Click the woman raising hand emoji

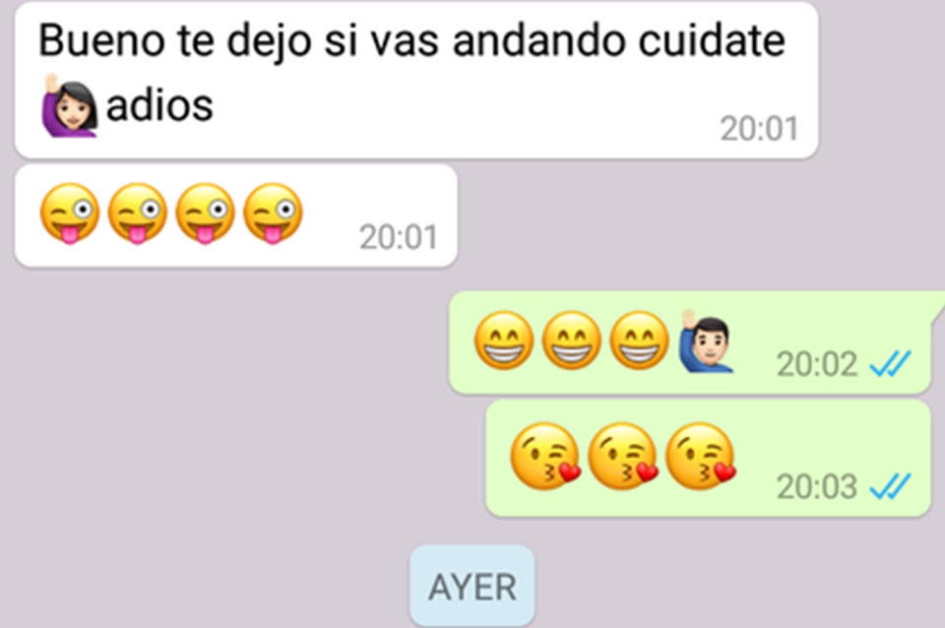(x=69, y=105)
